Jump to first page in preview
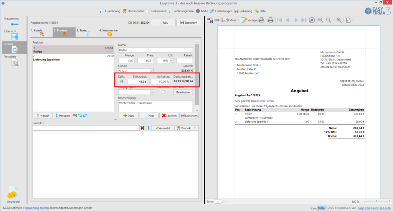393x211 pixels. pyautogui.click(x=280, y=20)
